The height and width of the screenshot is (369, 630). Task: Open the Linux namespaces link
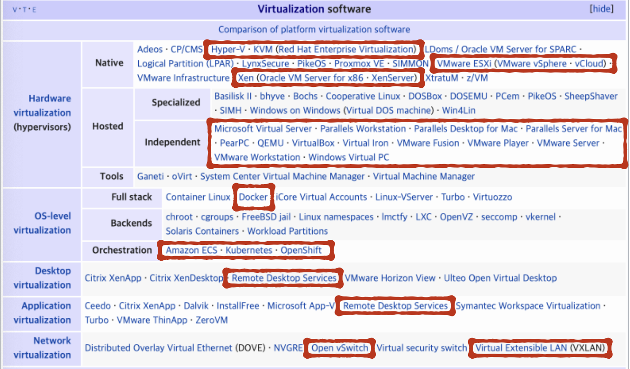(336, 217)
